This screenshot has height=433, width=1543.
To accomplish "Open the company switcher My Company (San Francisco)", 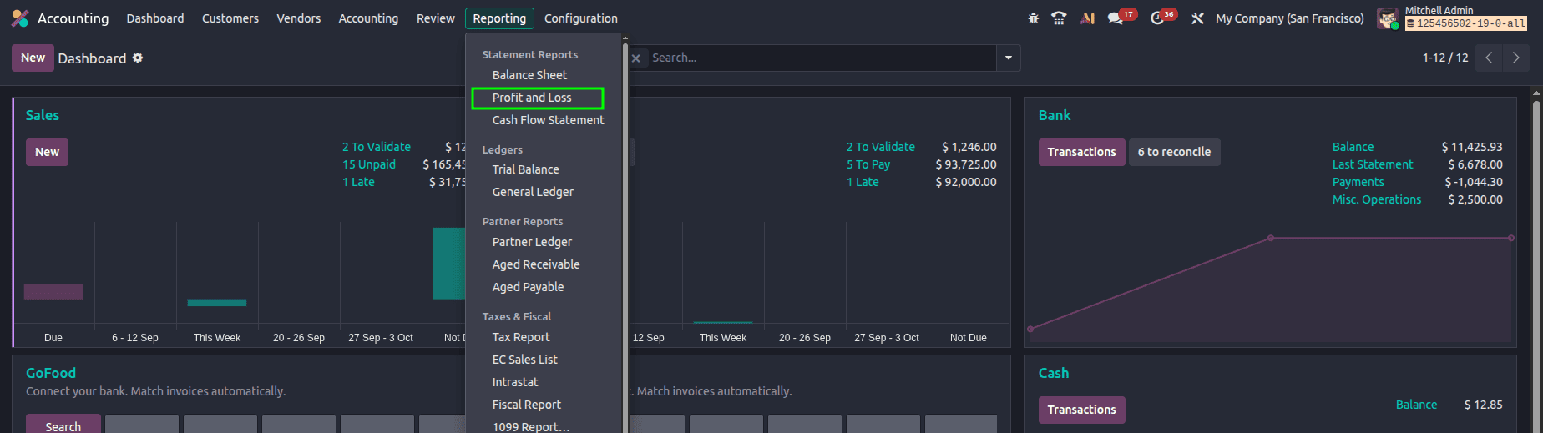I will pos(1289,18).
